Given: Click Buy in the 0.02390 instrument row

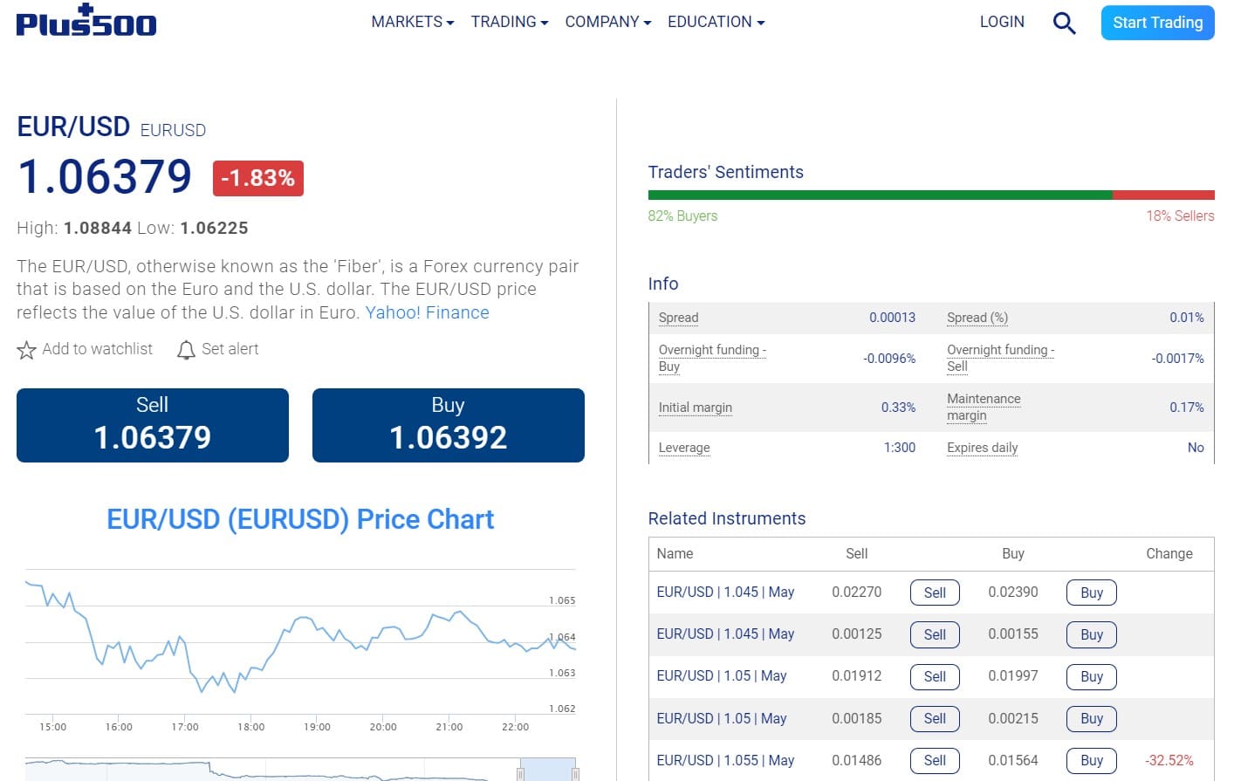Looking at the screenshot, I should pos(1092,593).
